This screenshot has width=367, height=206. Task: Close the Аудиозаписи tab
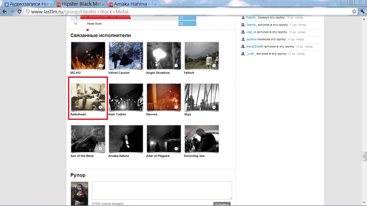point(51,4)
